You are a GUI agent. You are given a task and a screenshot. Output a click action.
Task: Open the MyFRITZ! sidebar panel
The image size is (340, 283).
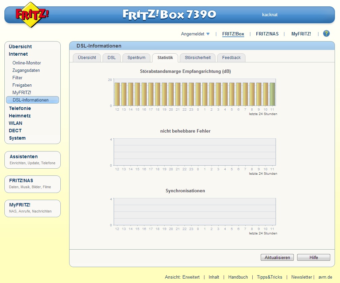point(32,208)
